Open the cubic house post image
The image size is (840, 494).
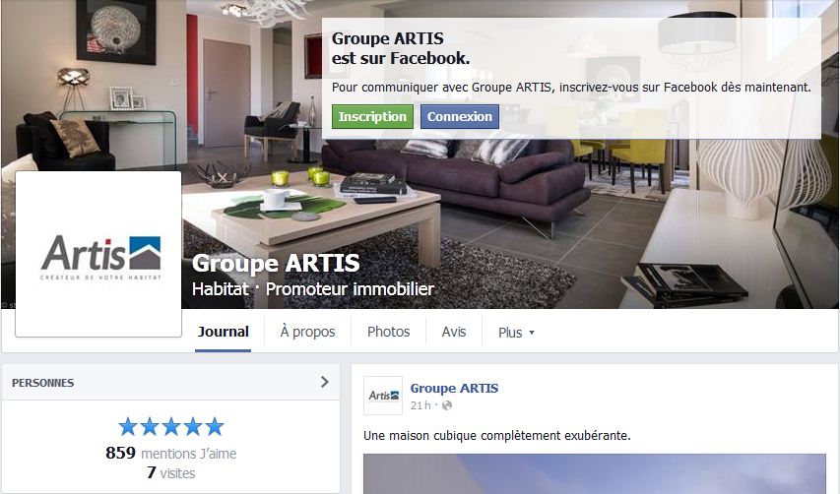point(595,473)
